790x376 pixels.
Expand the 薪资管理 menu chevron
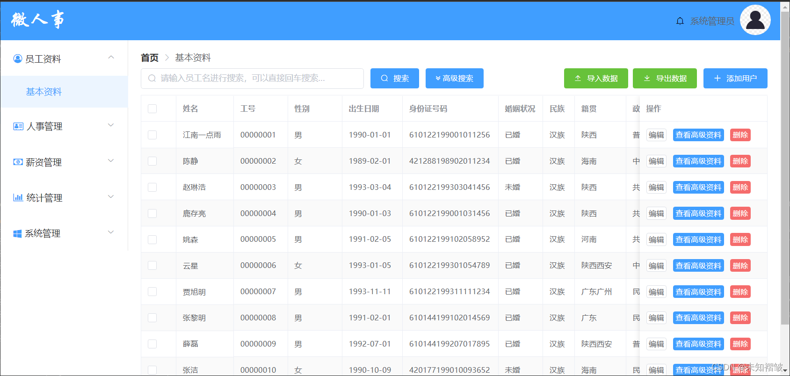tap(111, 160)
